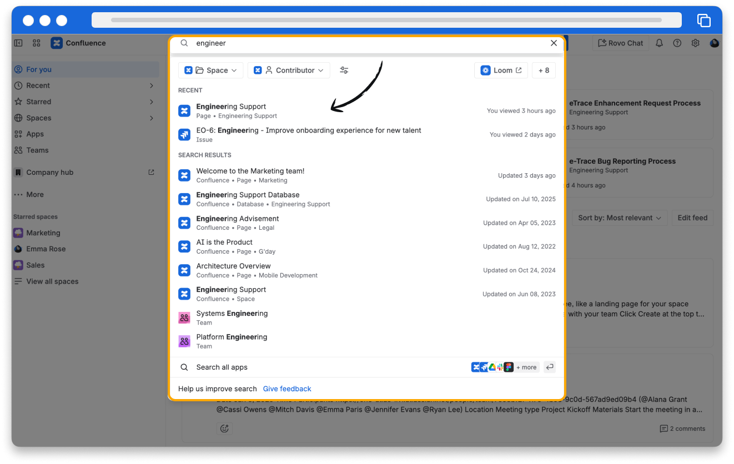
Task: Open the user profile avatar
Action: [715, 43]
